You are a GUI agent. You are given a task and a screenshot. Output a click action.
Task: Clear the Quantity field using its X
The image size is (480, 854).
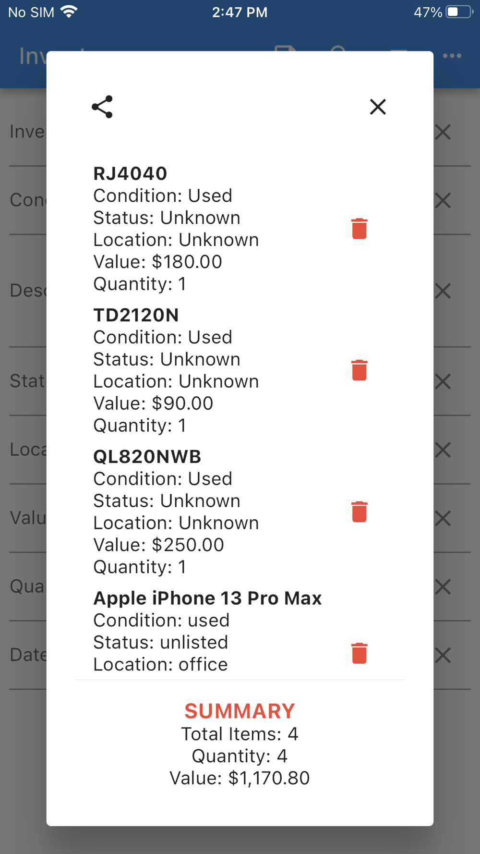point(443,587)
